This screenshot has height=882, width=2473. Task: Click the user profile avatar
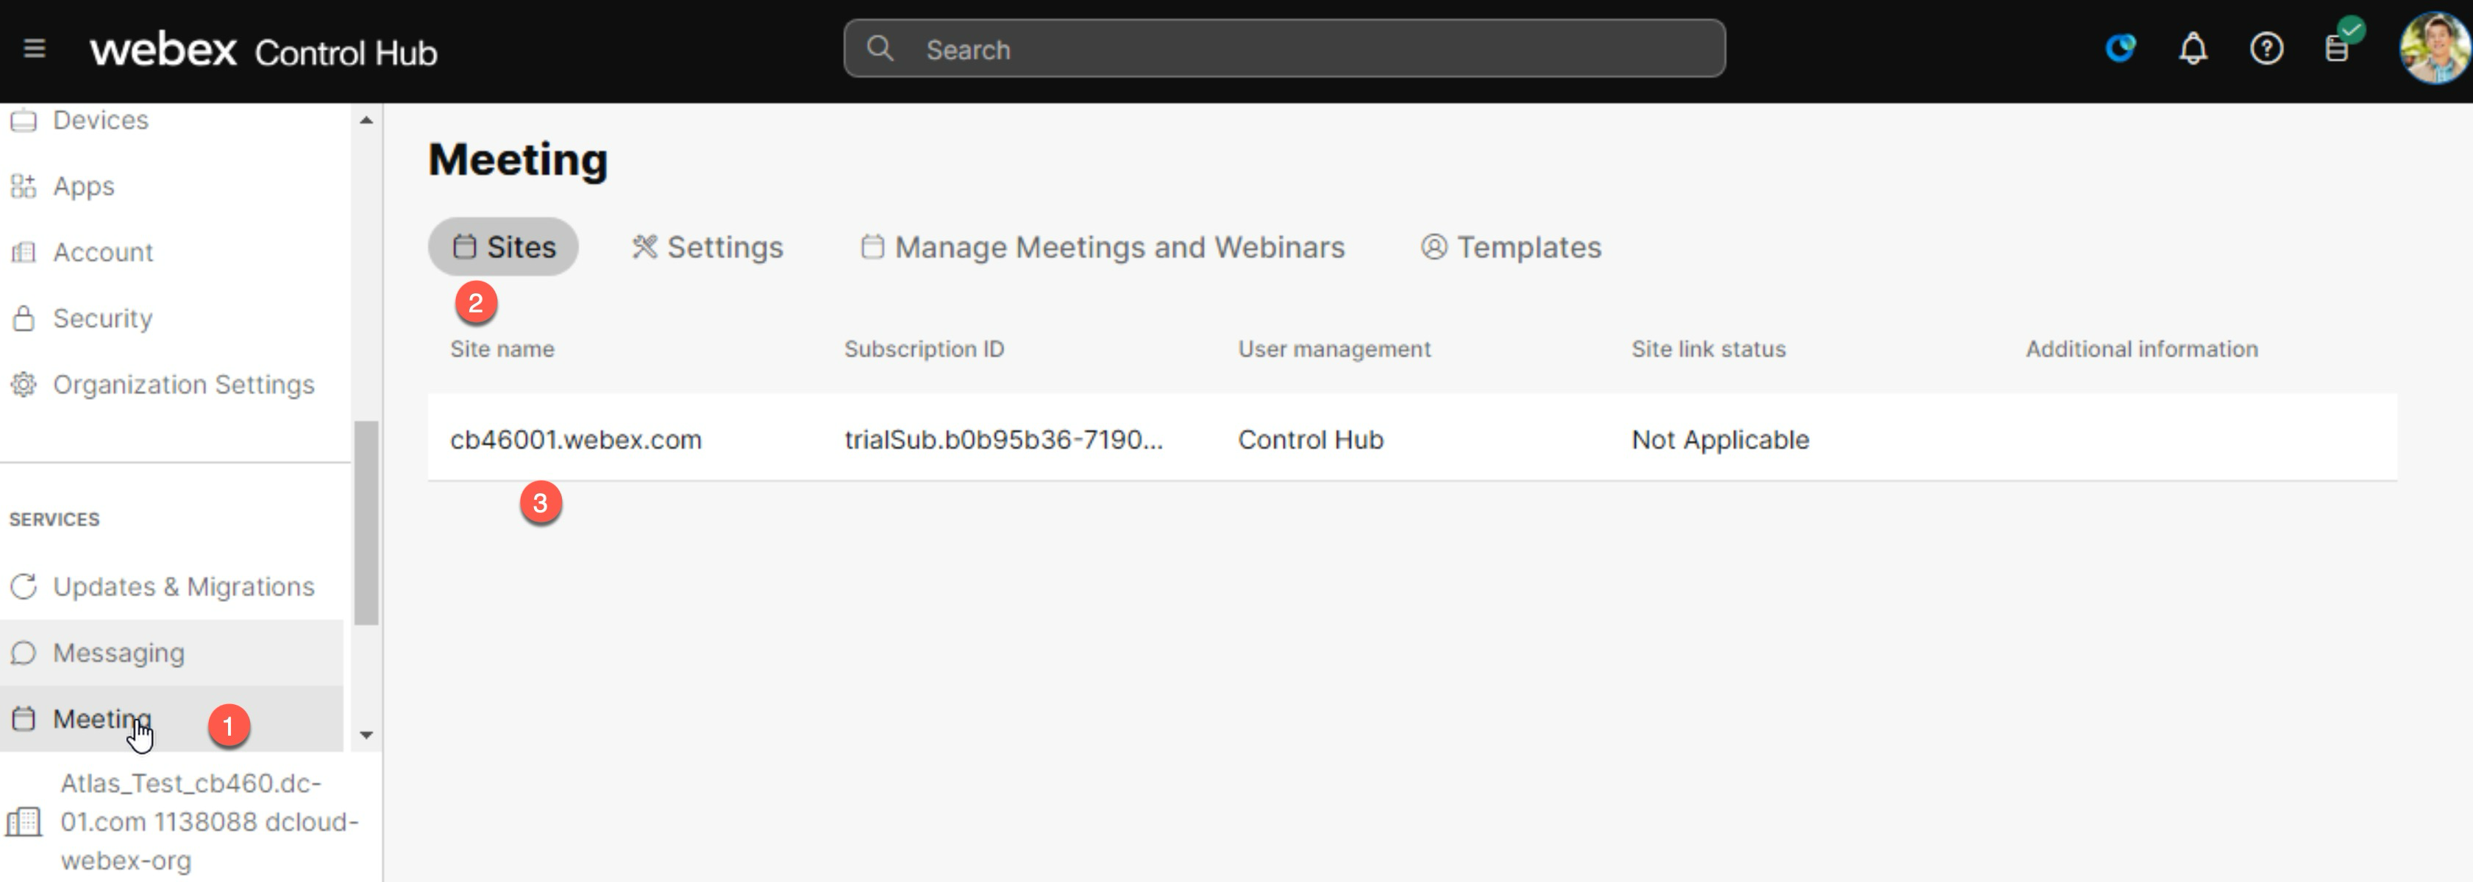tap(2433, 48)
